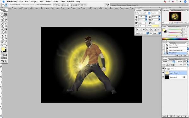The image size is (189, 118).
Task: Open the Filter menu
Action: pyautogui.click(x=56, y=2)
